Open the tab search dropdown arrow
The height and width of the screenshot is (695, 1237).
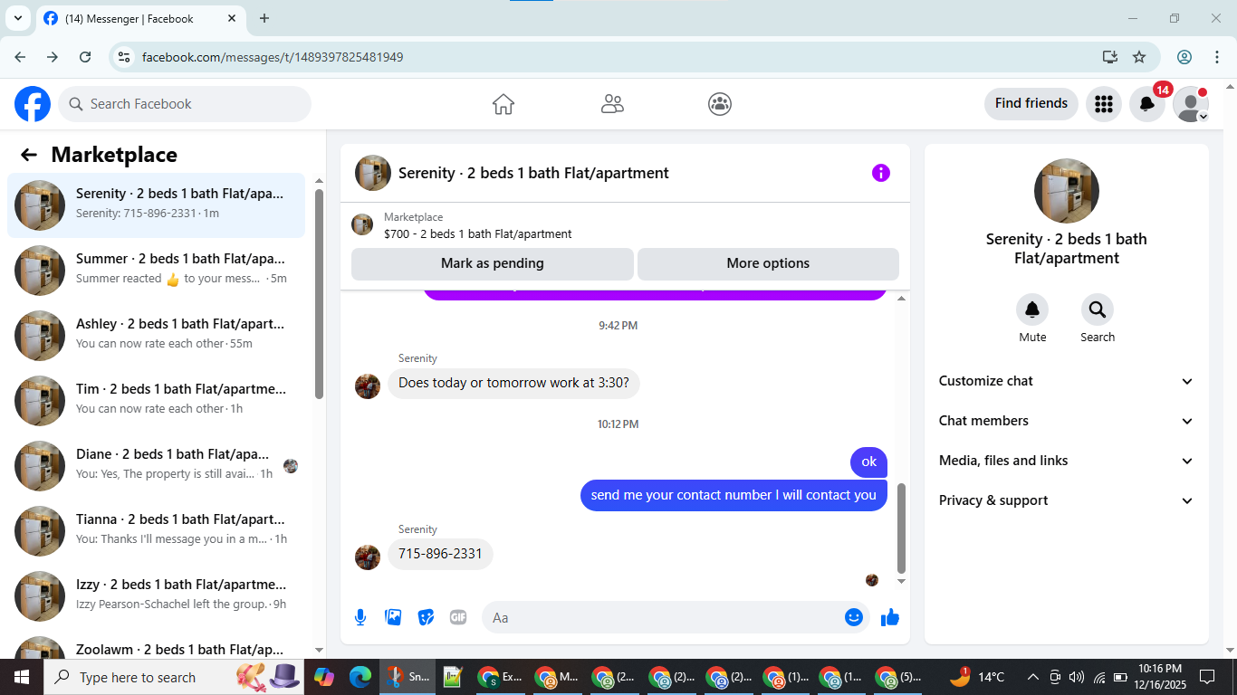[17, 18]
